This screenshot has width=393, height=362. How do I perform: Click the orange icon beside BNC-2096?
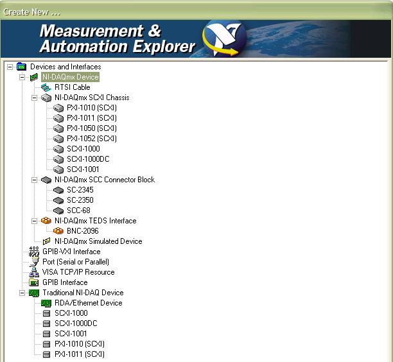pos(58,231)
